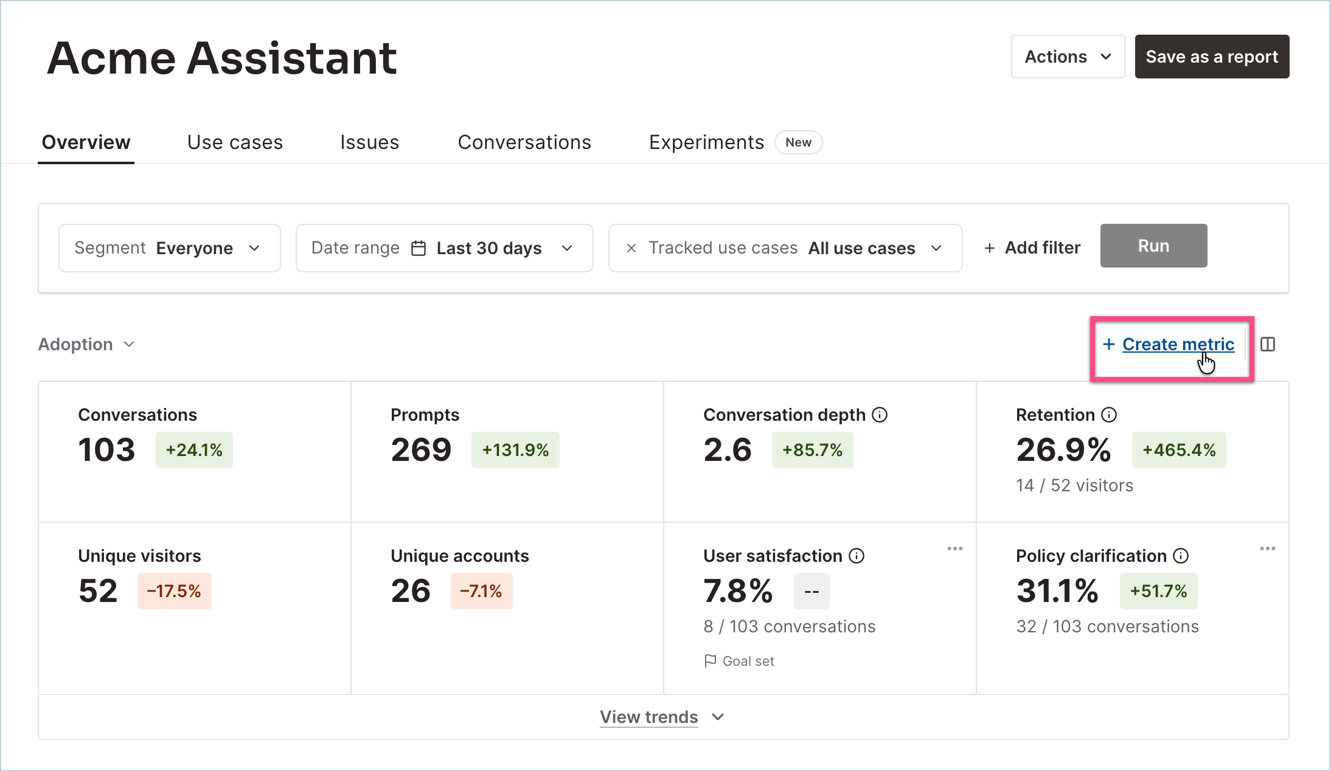Click the 8 / 103 conversations text

pyautogui.click(x=789, y=626)
